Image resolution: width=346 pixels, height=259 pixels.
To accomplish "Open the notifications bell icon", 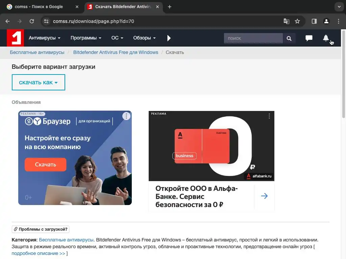I will (326, 38).
